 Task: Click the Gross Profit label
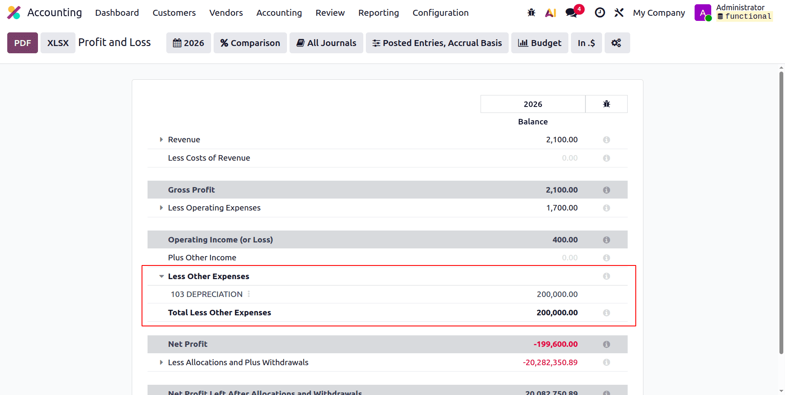point(191,190)
